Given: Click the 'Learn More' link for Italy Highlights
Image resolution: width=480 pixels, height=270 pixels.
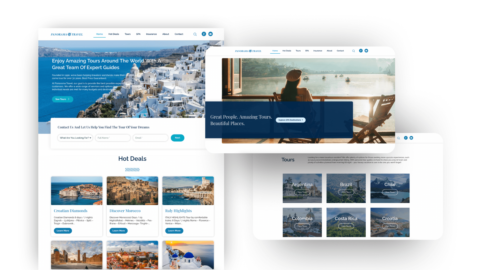Looking at the screenshot, I should pyautogui.click(x=174, y=230).
